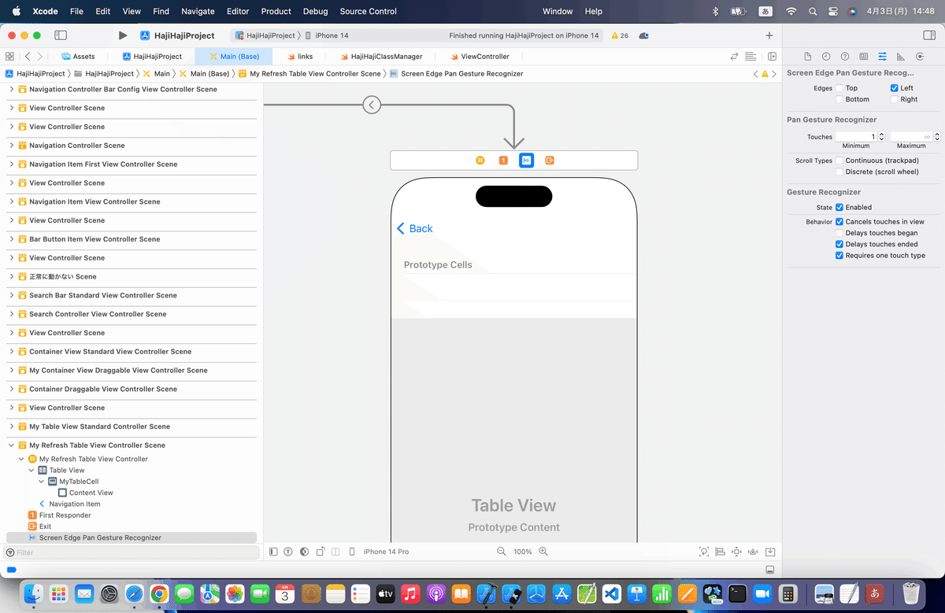Toggle canvas light/dark appearance
This screenshot has width=945, height=613.
305,552
